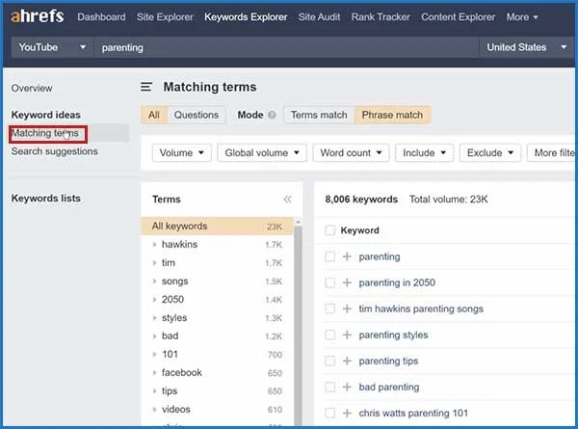Open Content Explorer in top navigation
Screen dimensions: 578x429
pyautogui.click(x=459, y=17)
